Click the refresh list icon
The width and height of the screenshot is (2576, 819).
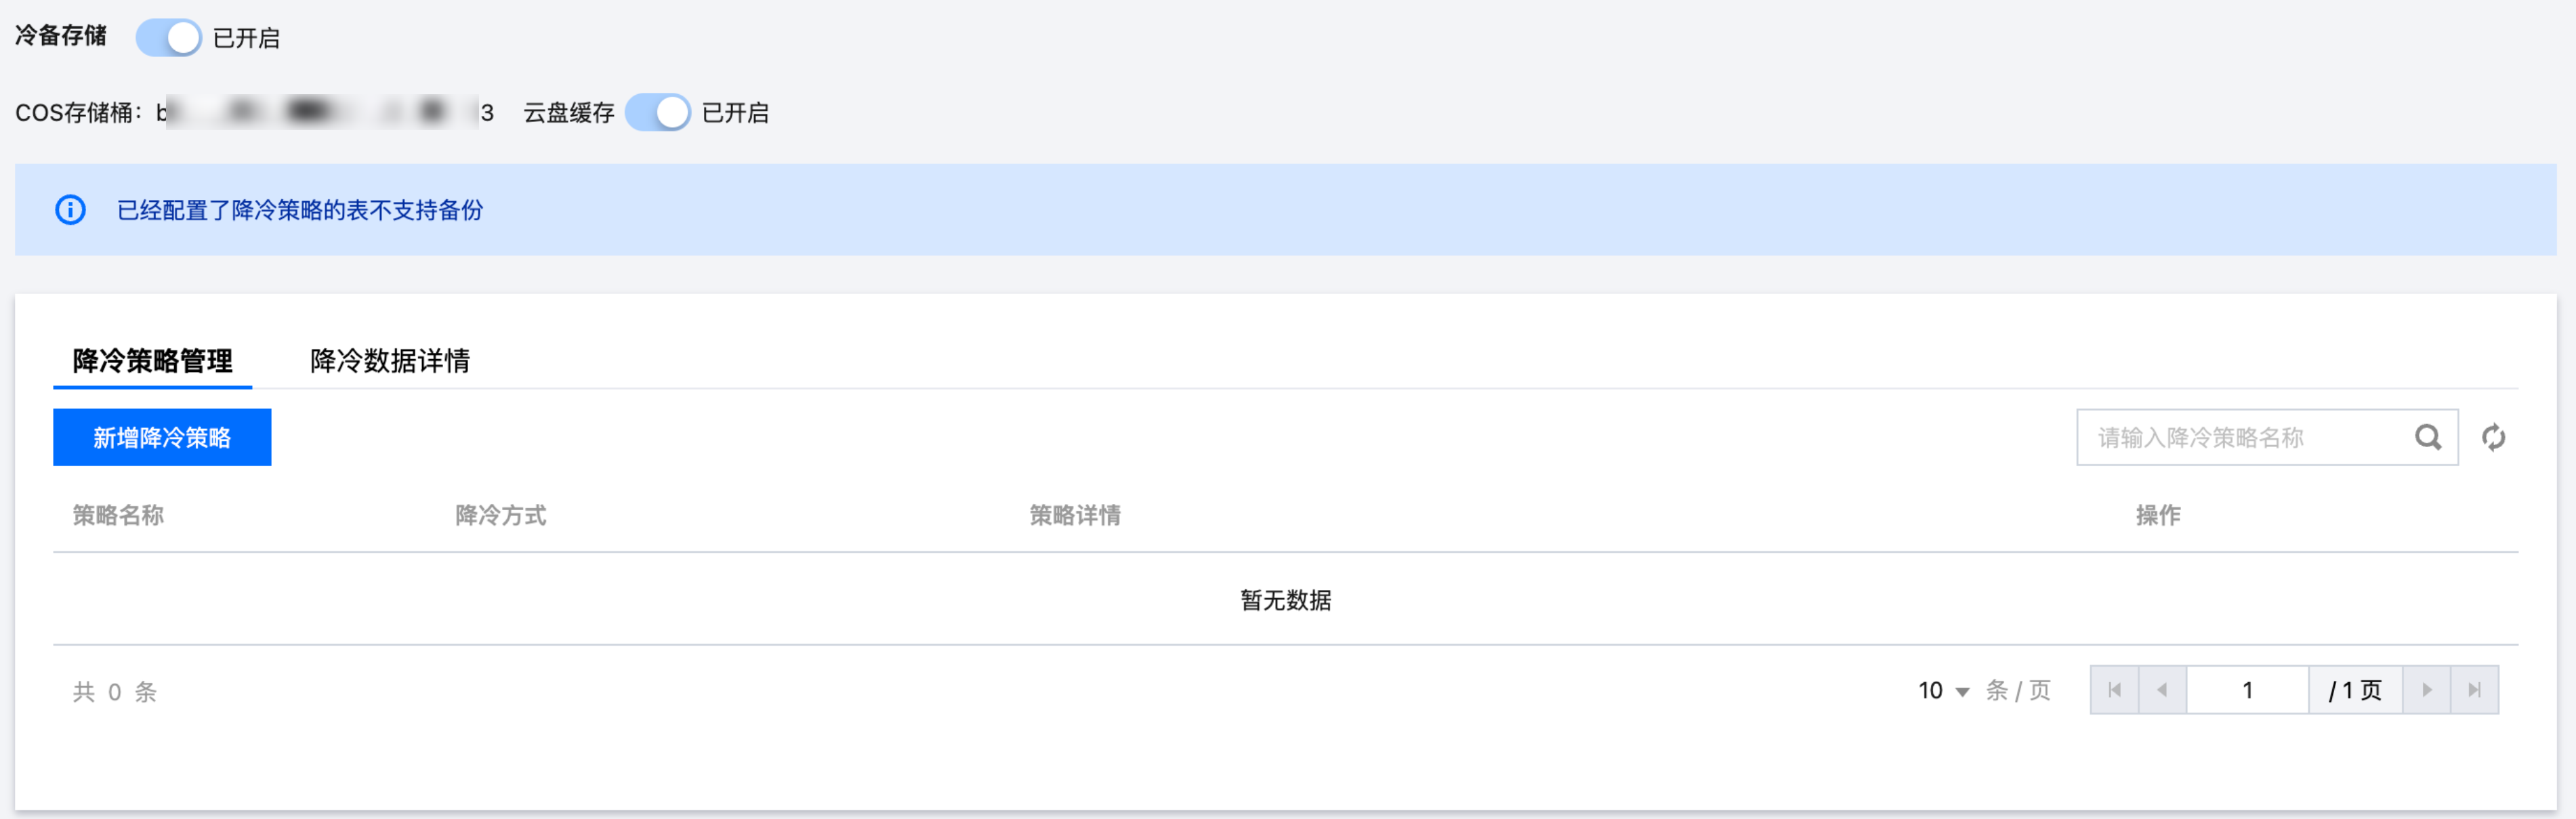2493,437
